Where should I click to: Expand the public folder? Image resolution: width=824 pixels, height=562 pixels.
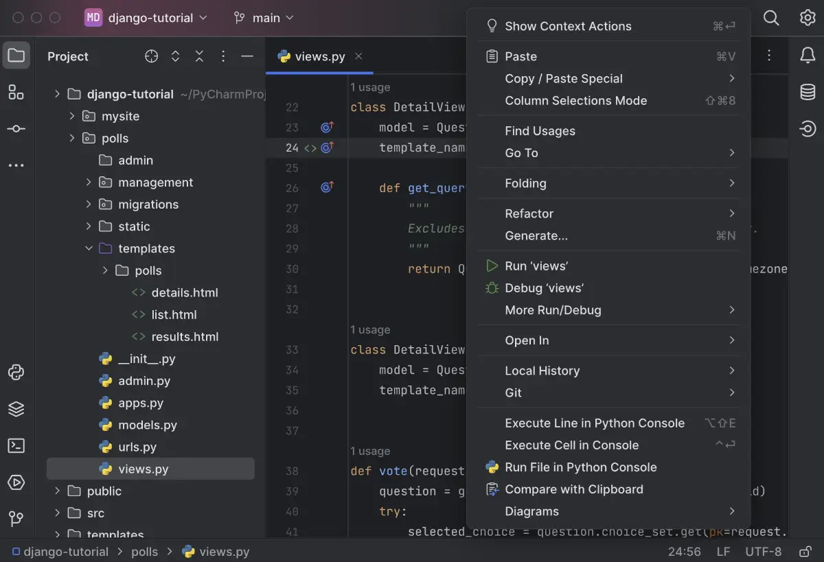tap(57, 491)
